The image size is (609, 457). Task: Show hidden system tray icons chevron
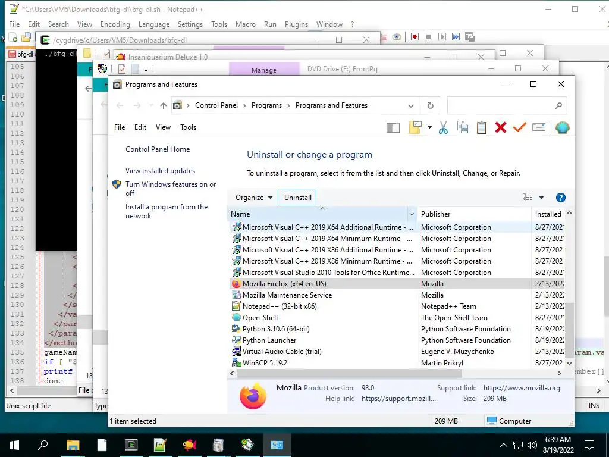(x=503, y=445)
